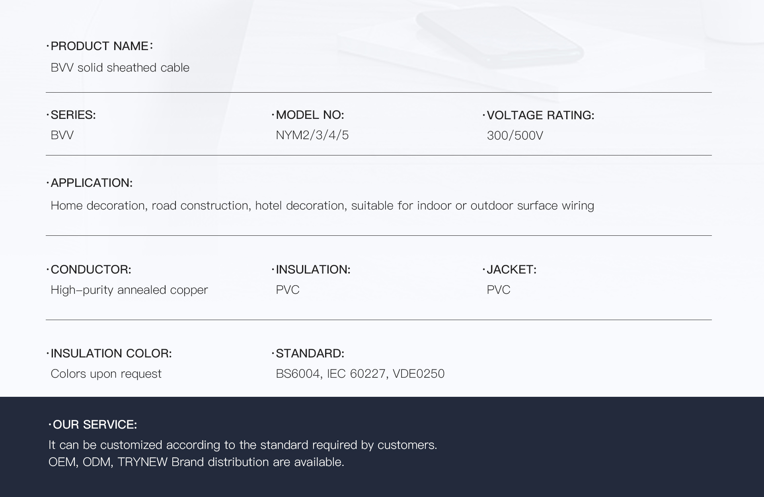Click the CONDUCTOR heading

89,270
